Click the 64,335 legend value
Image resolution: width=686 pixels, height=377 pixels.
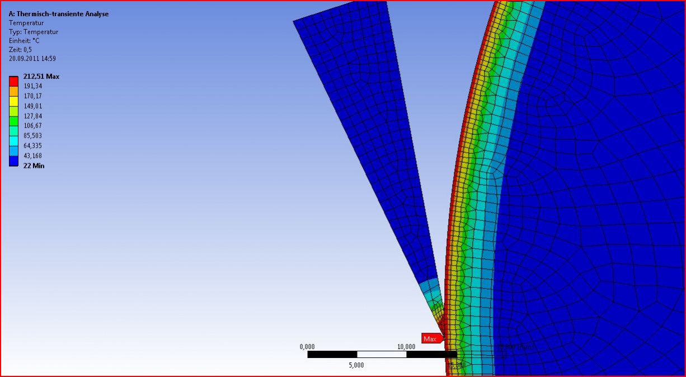(32, 145)
